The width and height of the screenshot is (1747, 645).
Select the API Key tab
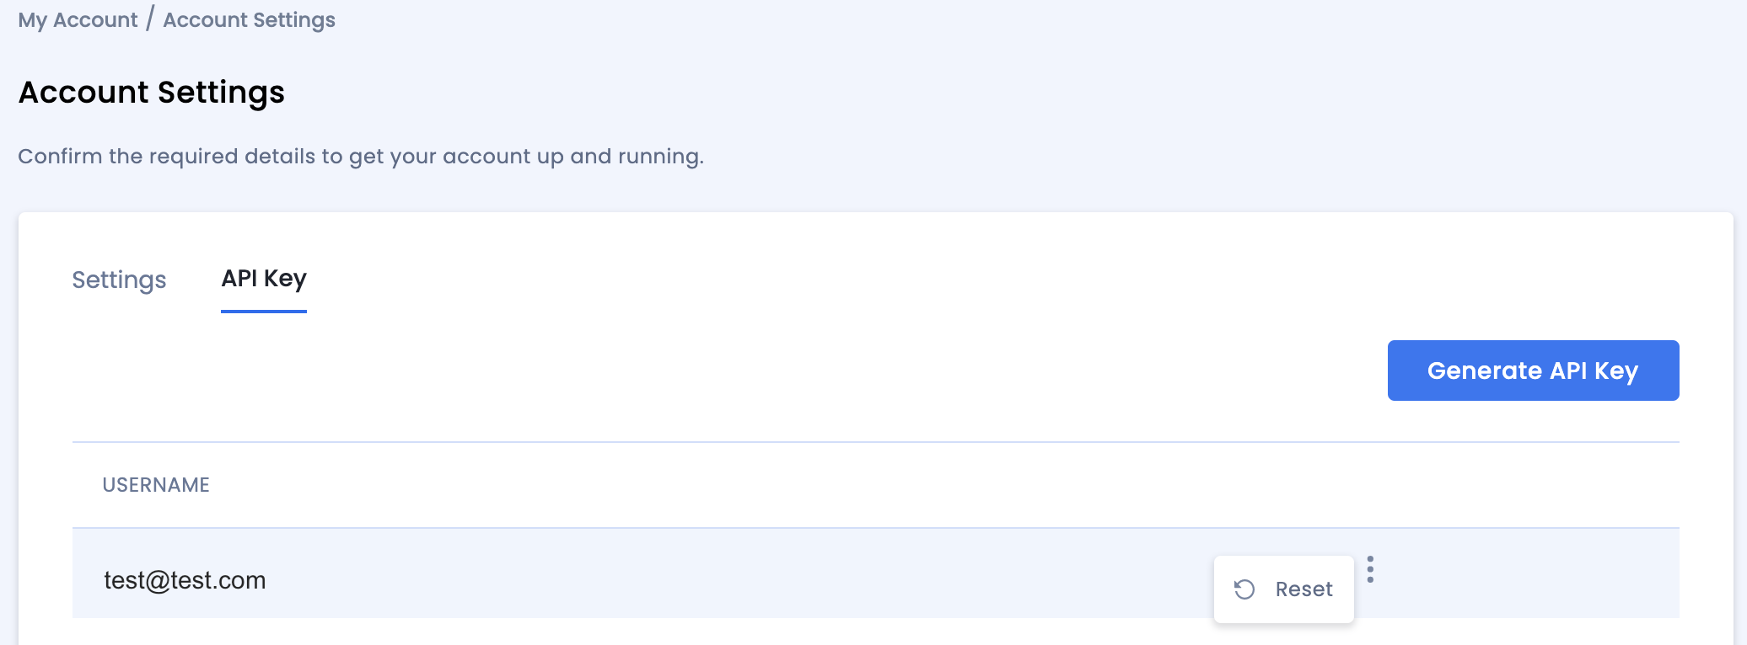click(264, 279)
